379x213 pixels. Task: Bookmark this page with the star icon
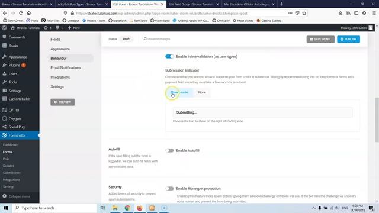[304, 13]
